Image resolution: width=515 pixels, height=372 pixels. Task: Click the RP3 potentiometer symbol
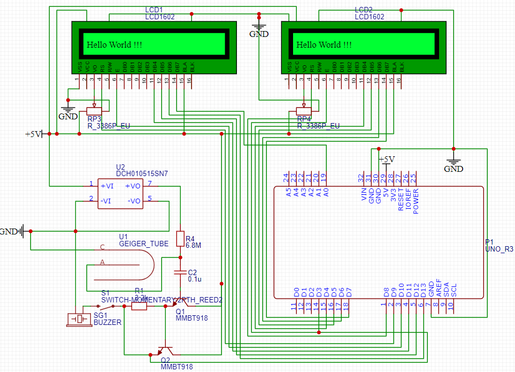[94, 111]
